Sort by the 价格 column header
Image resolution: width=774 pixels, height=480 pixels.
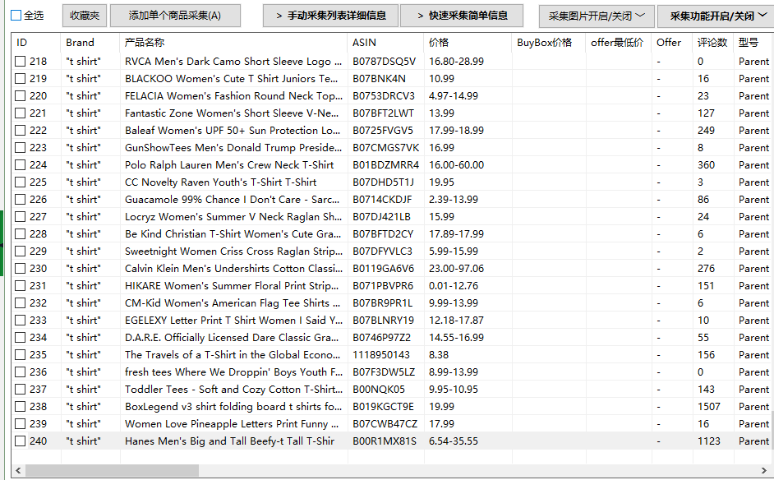point(468,43)
